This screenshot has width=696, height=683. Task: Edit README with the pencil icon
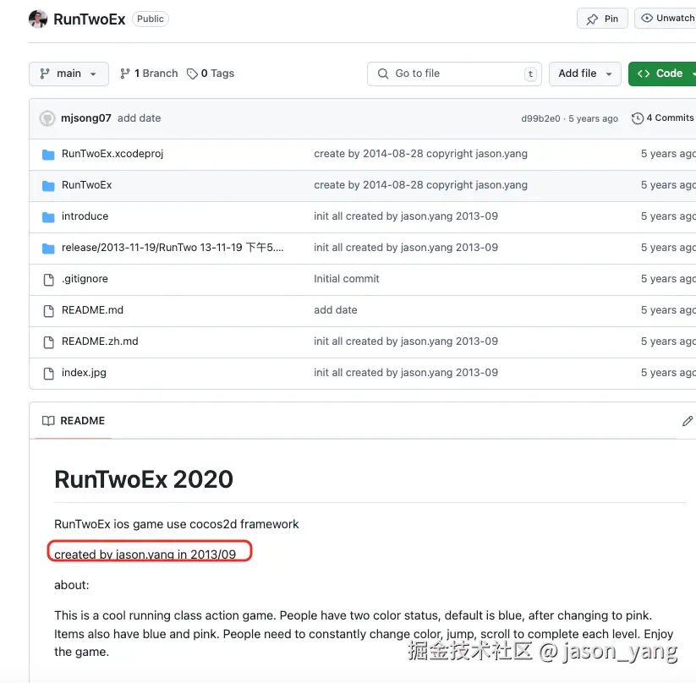tap(688, 421)
